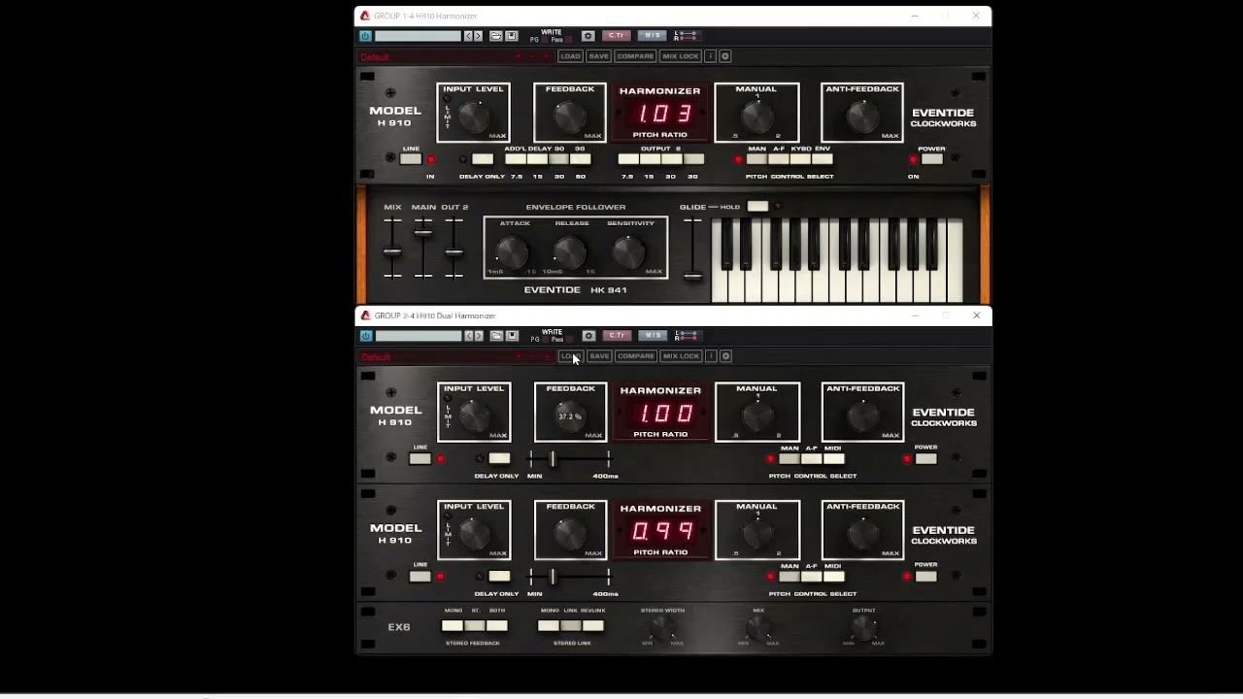Click the host preset name field in H910 Harmonizer header
The width and height of the screenshot is (1243, 699).
click(418, 36)
